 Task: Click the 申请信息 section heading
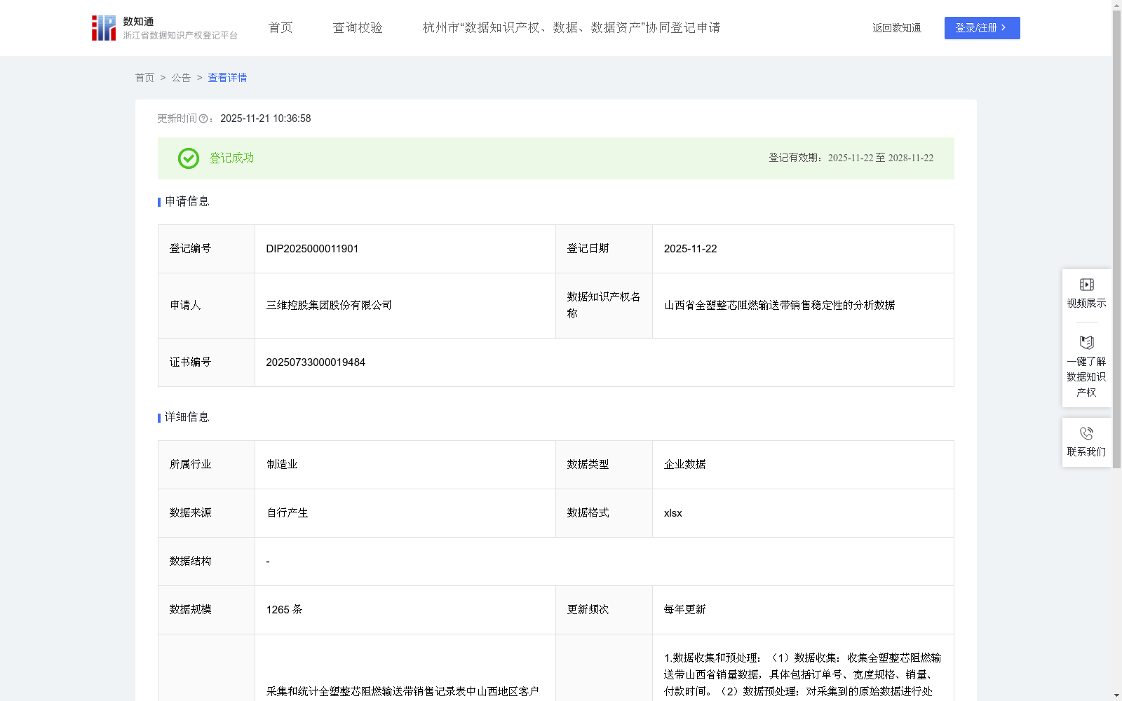tap(187, 202)
